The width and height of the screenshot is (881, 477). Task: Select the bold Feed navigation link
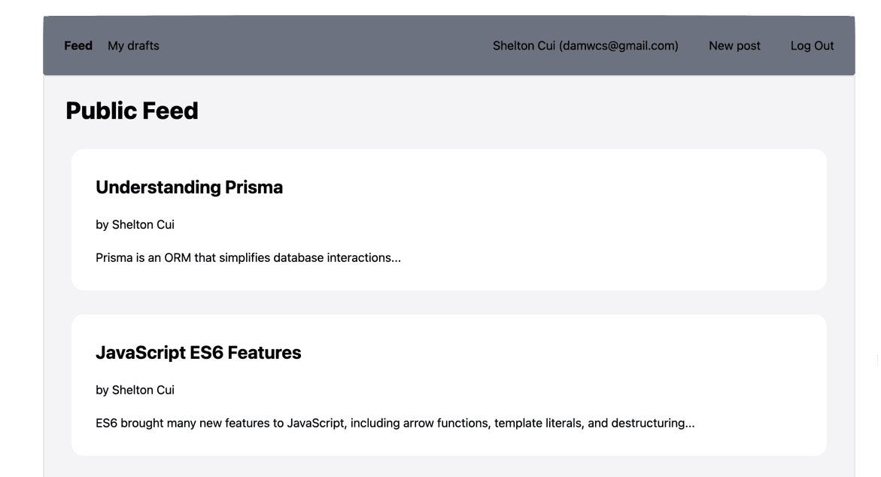tap(77, 45)
